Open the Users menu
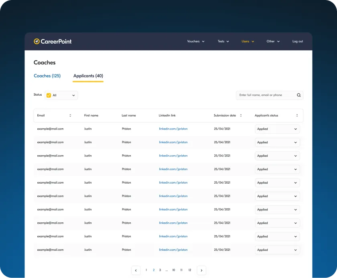The width and height of the screenshot is (337, 278). point(248,41)
